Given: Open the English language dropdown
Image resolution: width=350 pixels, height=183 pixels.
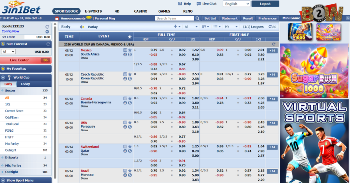Looking at the screenshot, I should click(x=237, y=4).
